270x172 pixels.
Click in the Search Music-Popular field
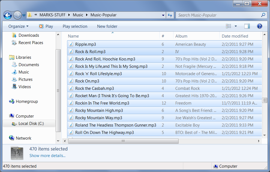tap(218, 15)
